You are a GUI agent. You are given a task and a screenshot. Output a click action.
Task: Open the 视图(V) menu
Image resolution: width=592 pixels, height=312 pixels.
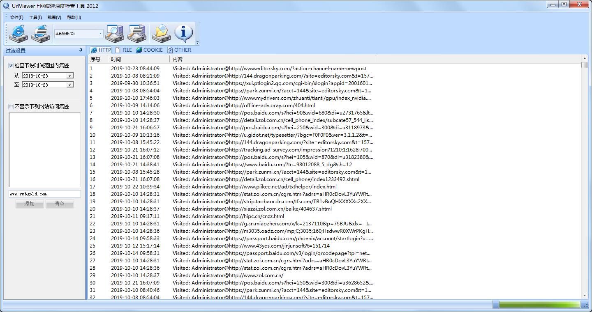click(54, 17)
